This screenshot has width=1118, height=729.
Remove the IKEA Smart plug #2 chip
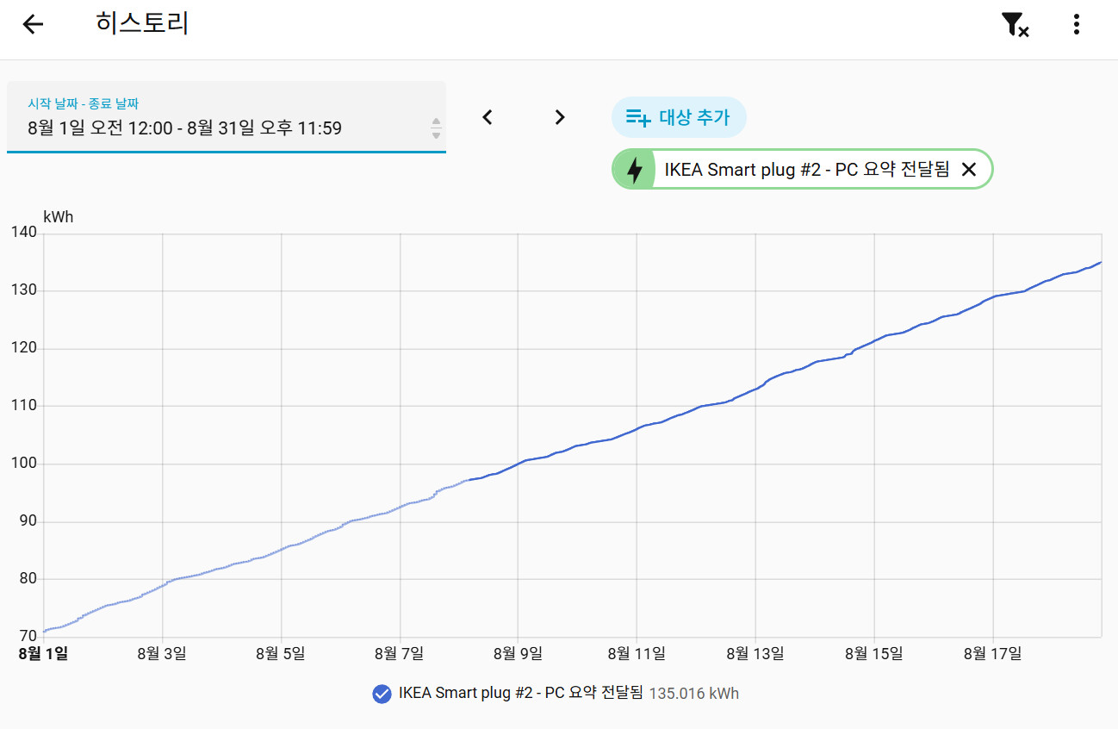point(968,170)
